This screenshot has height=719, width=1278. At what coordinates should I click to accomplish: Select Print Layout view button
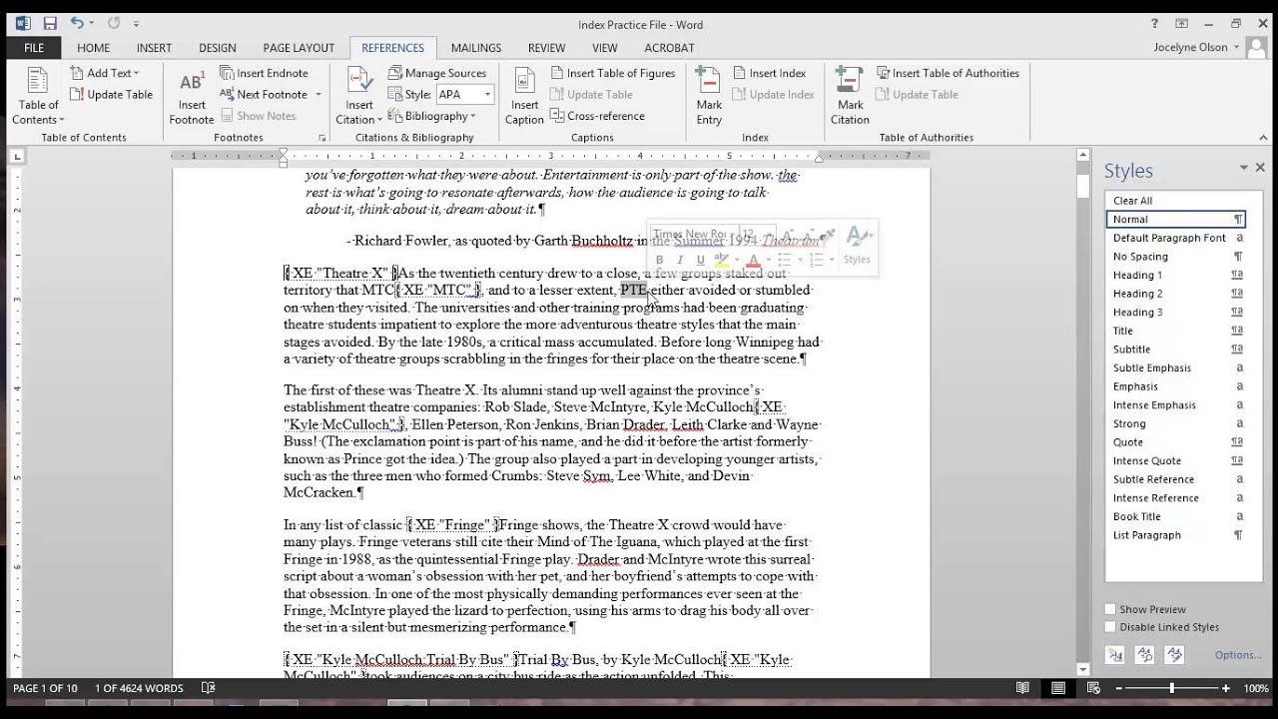pyautogui.click(x=1057, y=688)
